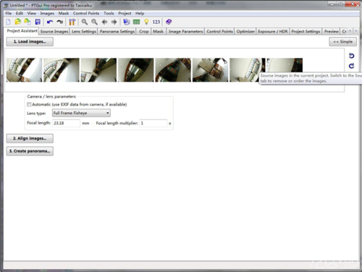Switch to the Exposure / HDR tab

pyautogui.click(x=273, y=31)
